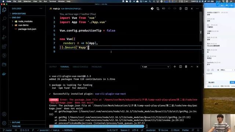Split the editor to the right

186,9
